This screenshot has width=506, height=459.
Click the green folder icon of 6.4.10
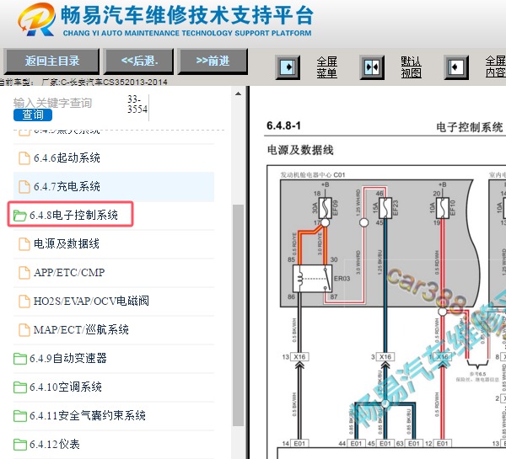(19, 387)
